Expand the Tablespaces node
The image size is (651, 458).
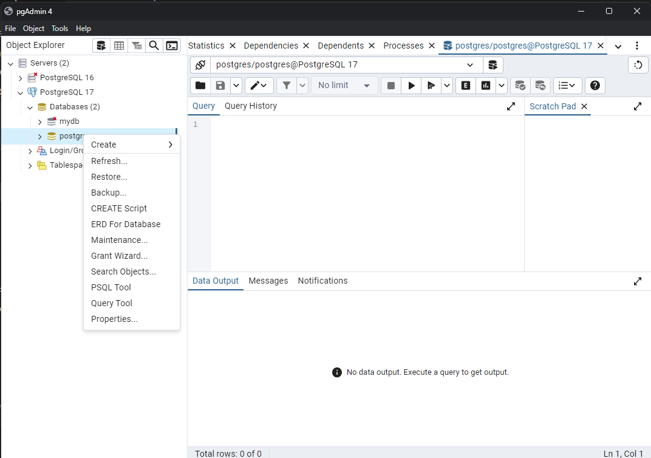coord(30,166)
